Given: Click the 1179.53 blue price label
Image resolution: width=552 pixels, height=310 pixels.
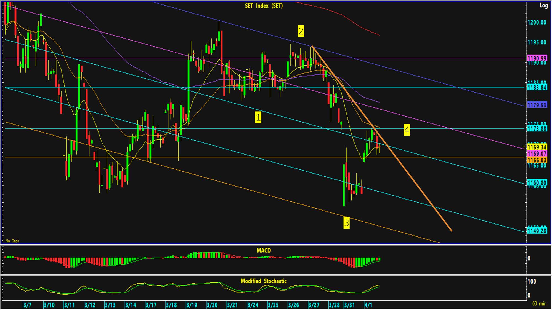Looking at the screenshot, I should tap(537, 105).
